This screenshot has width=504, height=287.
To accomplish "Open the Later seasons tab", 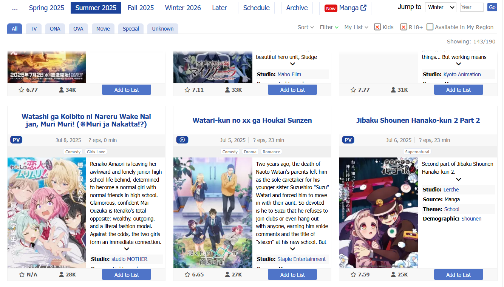I will (220, 8).
